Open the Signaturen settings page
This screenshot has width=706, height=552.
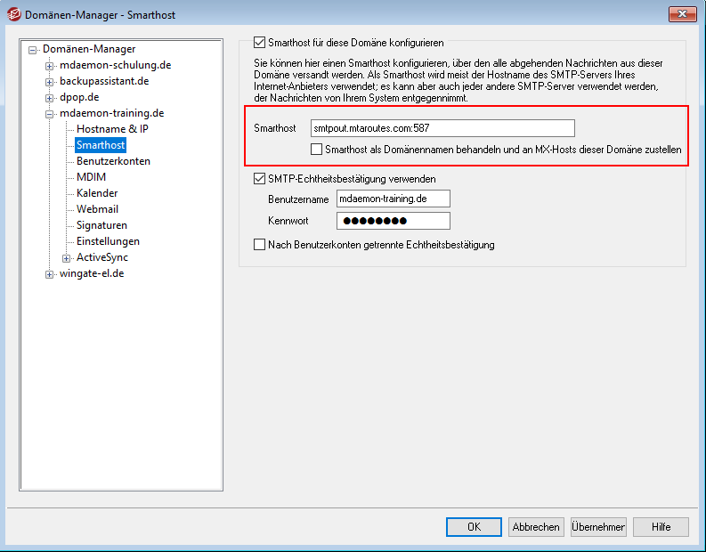coord(101,225)
